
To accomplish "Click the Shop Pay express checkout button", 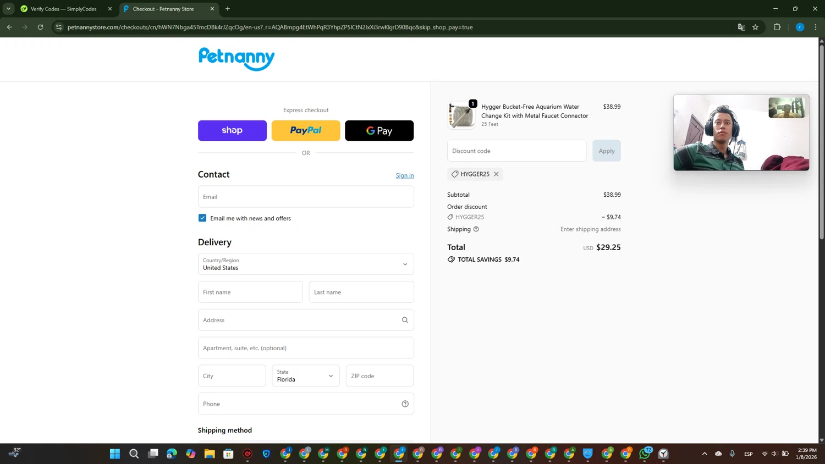I will [232, 130].
